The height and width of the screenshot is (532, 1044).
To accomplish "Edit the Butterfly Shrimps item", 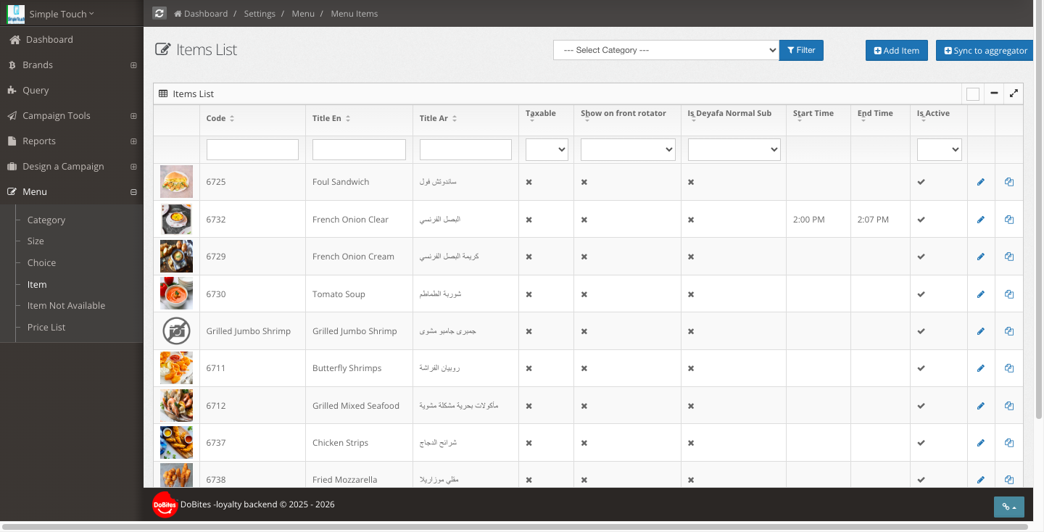I will pyautogui.click(x=981, y=368).
